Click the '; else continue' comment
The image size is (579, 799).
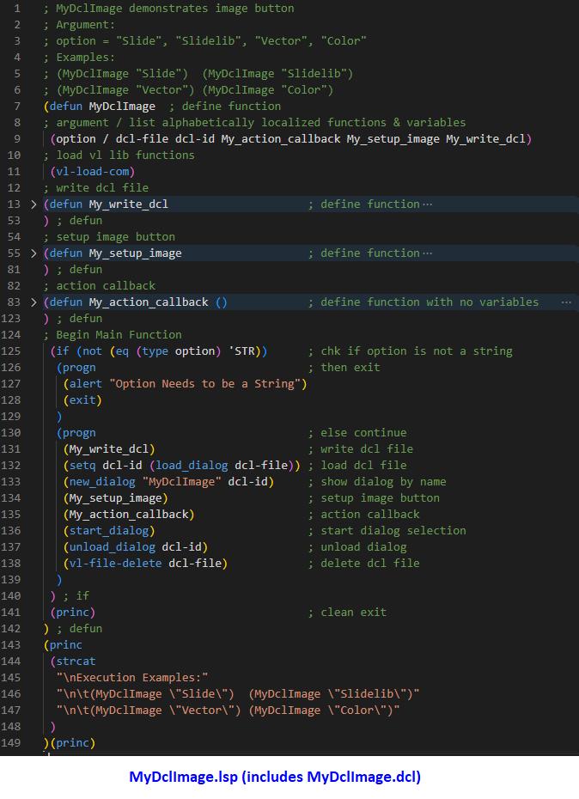coord(357,433)
